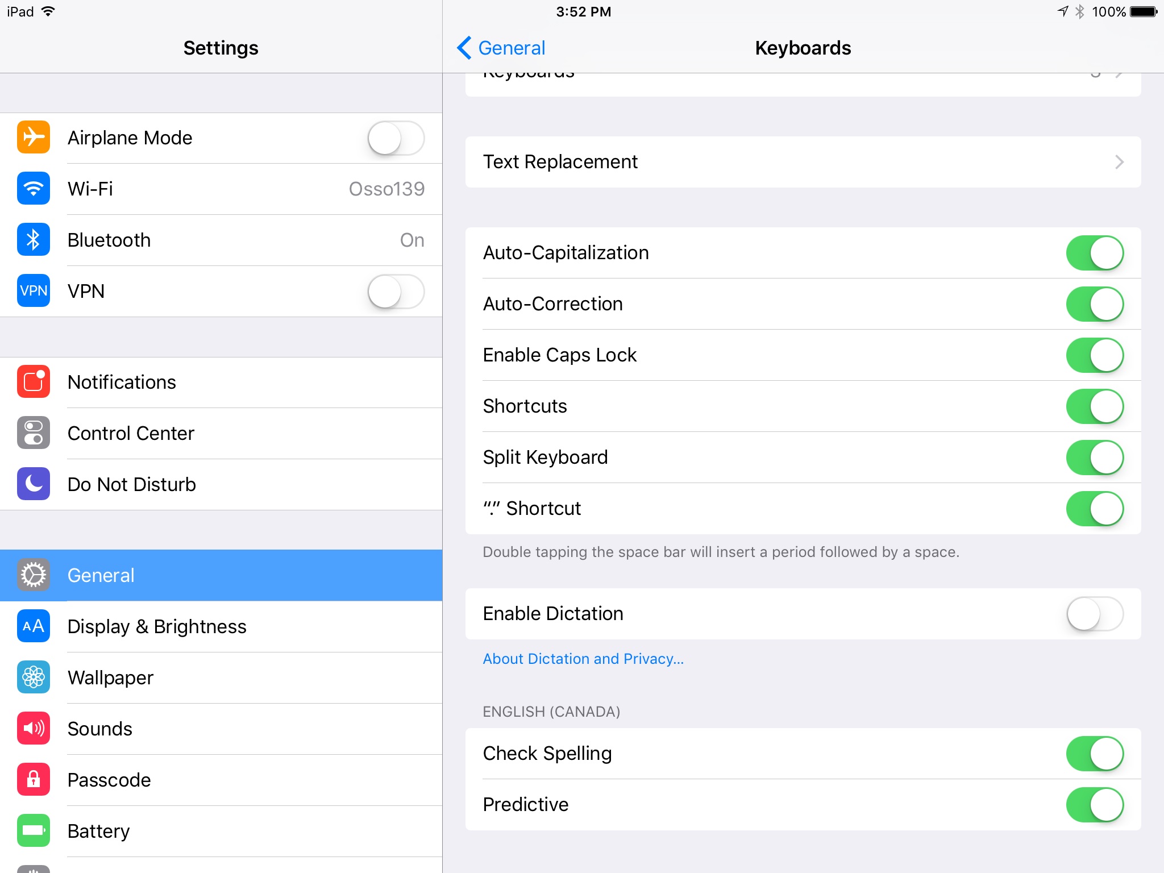This screenshot has height=873, width=1164.
Task: Disable Split Keyboard toggle
Action: pyautogui.click(x=1094, y=458)
